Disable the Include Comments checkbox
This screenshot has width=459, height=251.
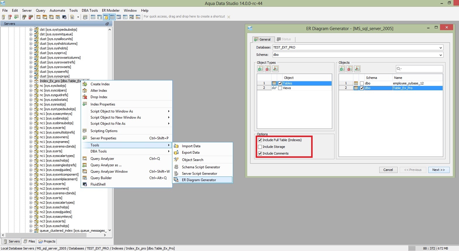pyautogui.click(x=260, y=153)
